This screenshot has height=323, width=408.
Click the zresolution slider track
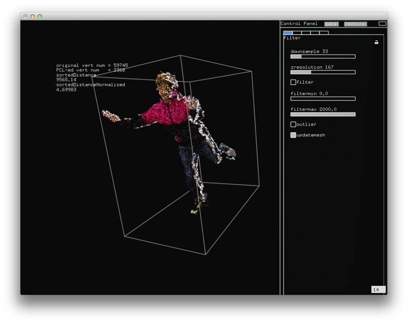[323, 72]
